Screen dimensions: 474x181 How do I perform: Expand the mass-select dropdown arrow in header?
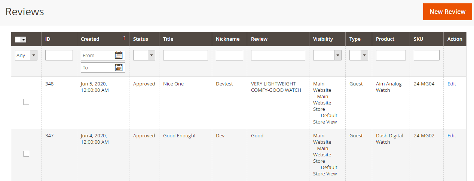pos(24,39)
